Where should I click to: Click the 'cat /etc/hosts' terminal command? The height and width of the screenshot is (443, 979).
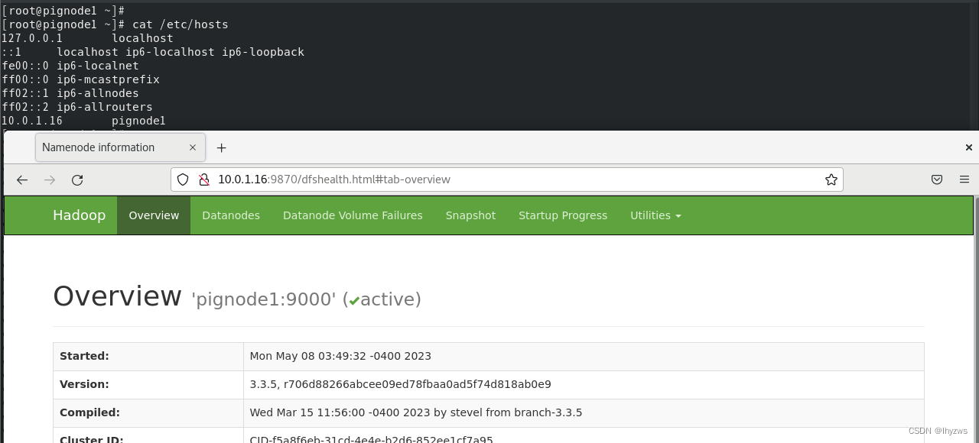click(x=181, y=24)
